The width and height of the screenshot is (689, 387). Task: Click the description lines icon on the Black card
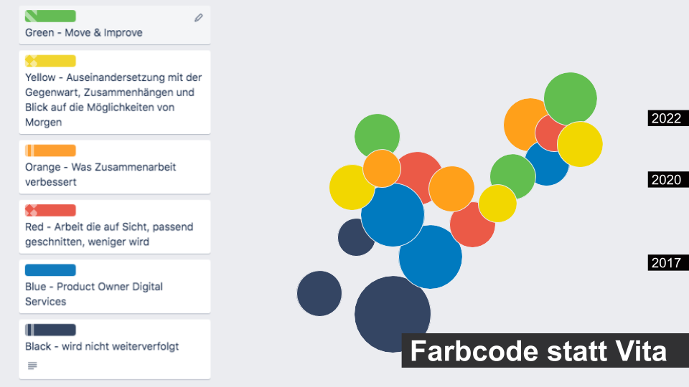(x=32, y=365)
